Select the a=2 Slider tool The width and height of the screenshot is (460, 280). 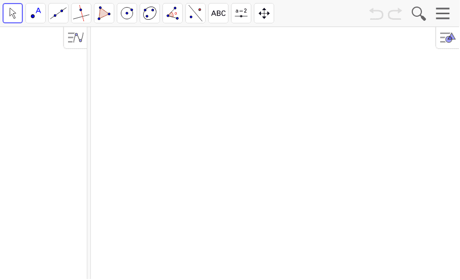click(242, 13)
